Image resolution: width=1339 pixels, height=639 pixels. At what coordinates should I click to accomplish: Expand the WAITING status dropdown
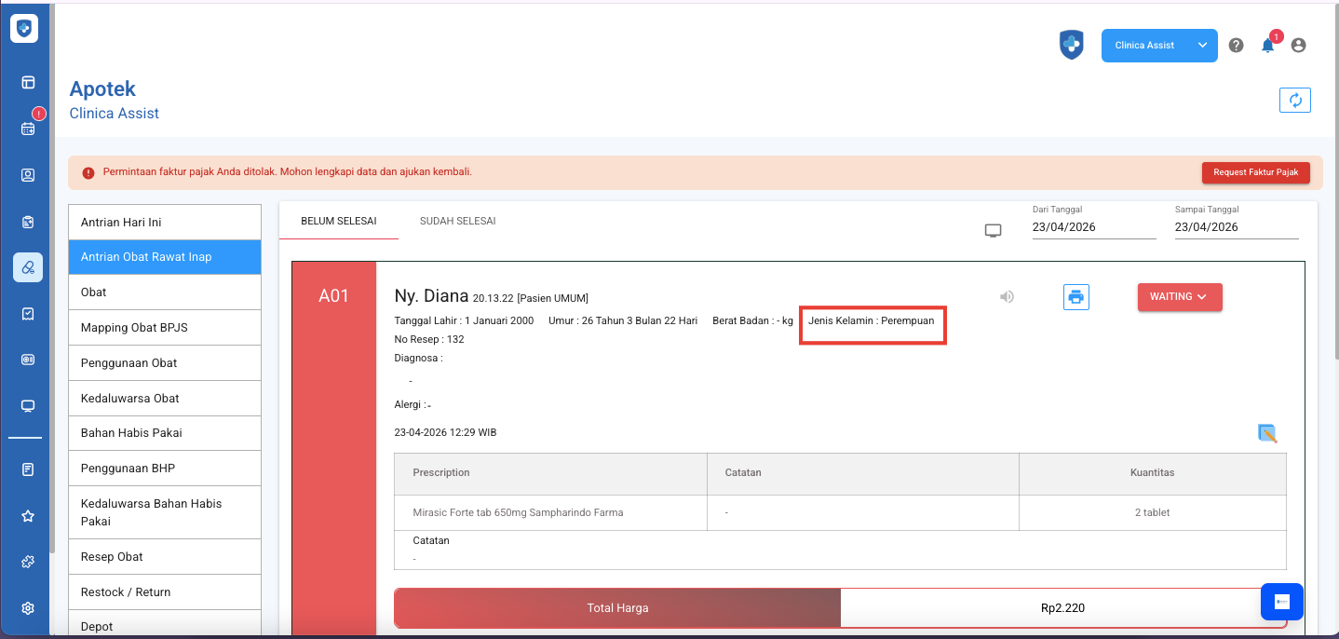(1179, 297)
